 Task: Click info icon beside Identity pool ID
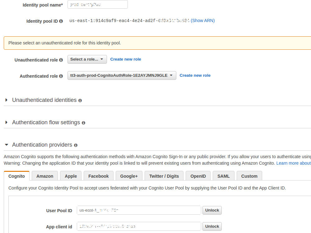61,21
